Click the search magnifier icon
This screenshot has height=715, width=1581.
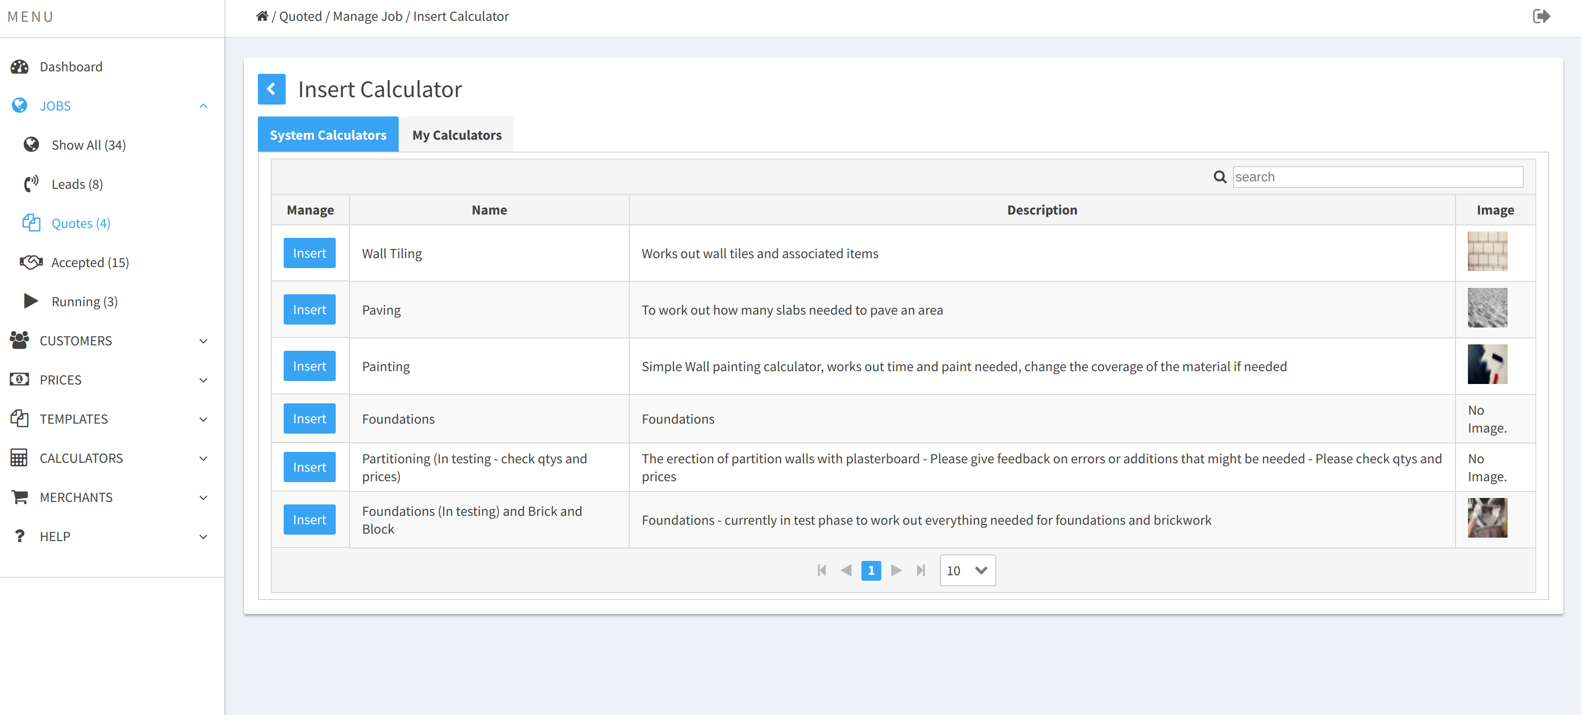click(1220, 177)
